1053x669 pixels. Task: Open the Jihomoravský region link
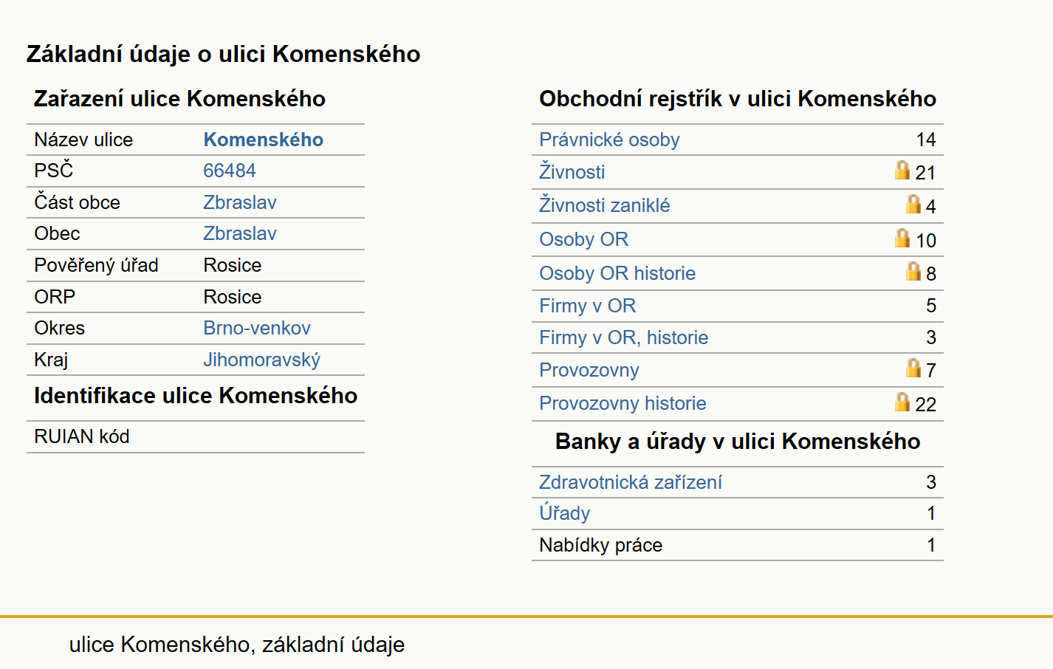[262, 360]
